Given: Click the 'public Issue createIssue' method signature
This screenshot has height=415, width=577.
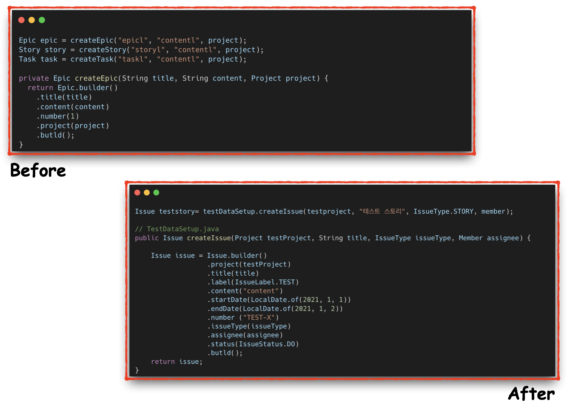Looking at the screenshot, I should pyautogui.click(x=333, y=238).
